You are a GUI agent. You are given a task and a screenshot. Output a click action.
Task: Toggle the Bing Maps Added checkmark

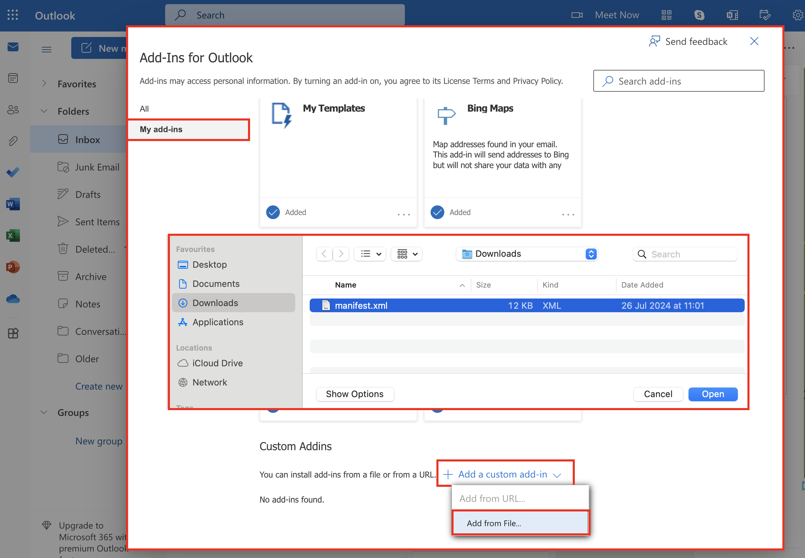coord(437,212)
